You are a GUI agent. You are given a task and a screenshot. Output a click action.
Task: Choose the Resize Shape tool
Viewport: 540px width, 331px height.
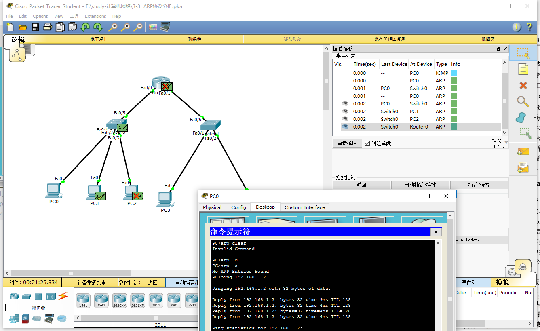pos(525,133)
